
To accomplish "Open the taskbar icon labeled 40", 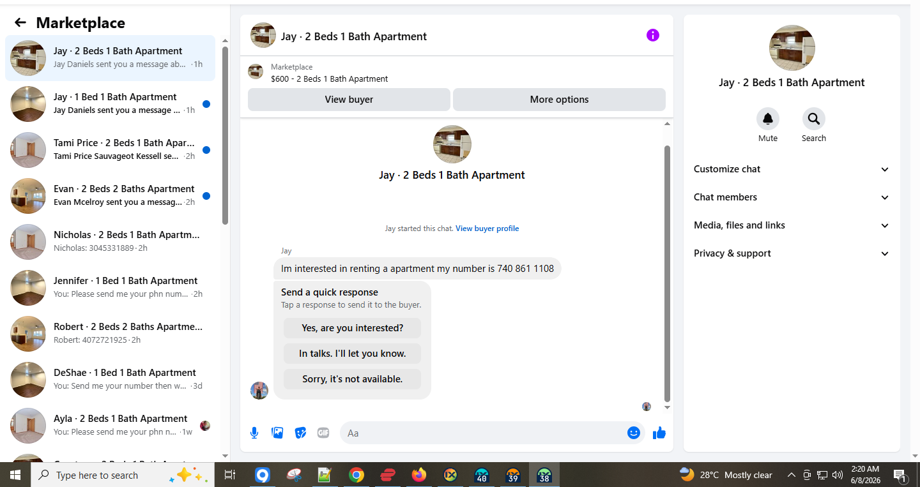I will [482, 475].
